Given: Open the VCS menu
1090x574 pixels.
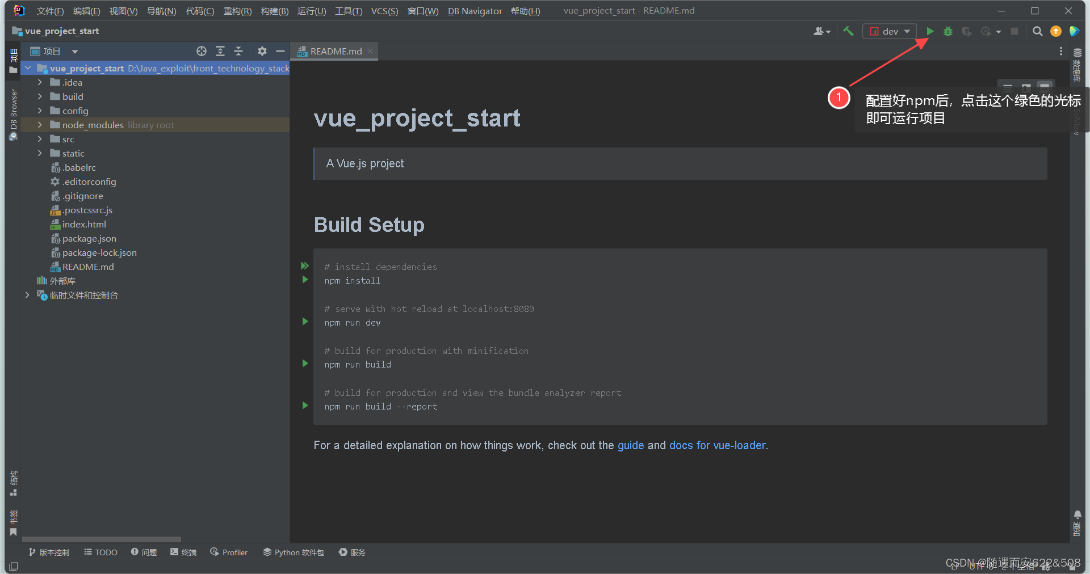Looking at the screenshot, I should [384, 11].
